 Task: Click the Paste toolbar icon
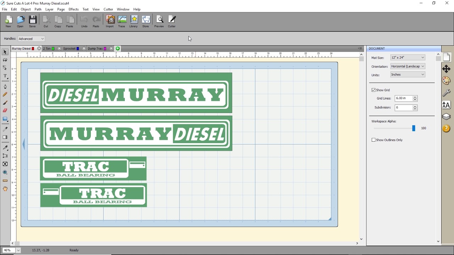70,22
